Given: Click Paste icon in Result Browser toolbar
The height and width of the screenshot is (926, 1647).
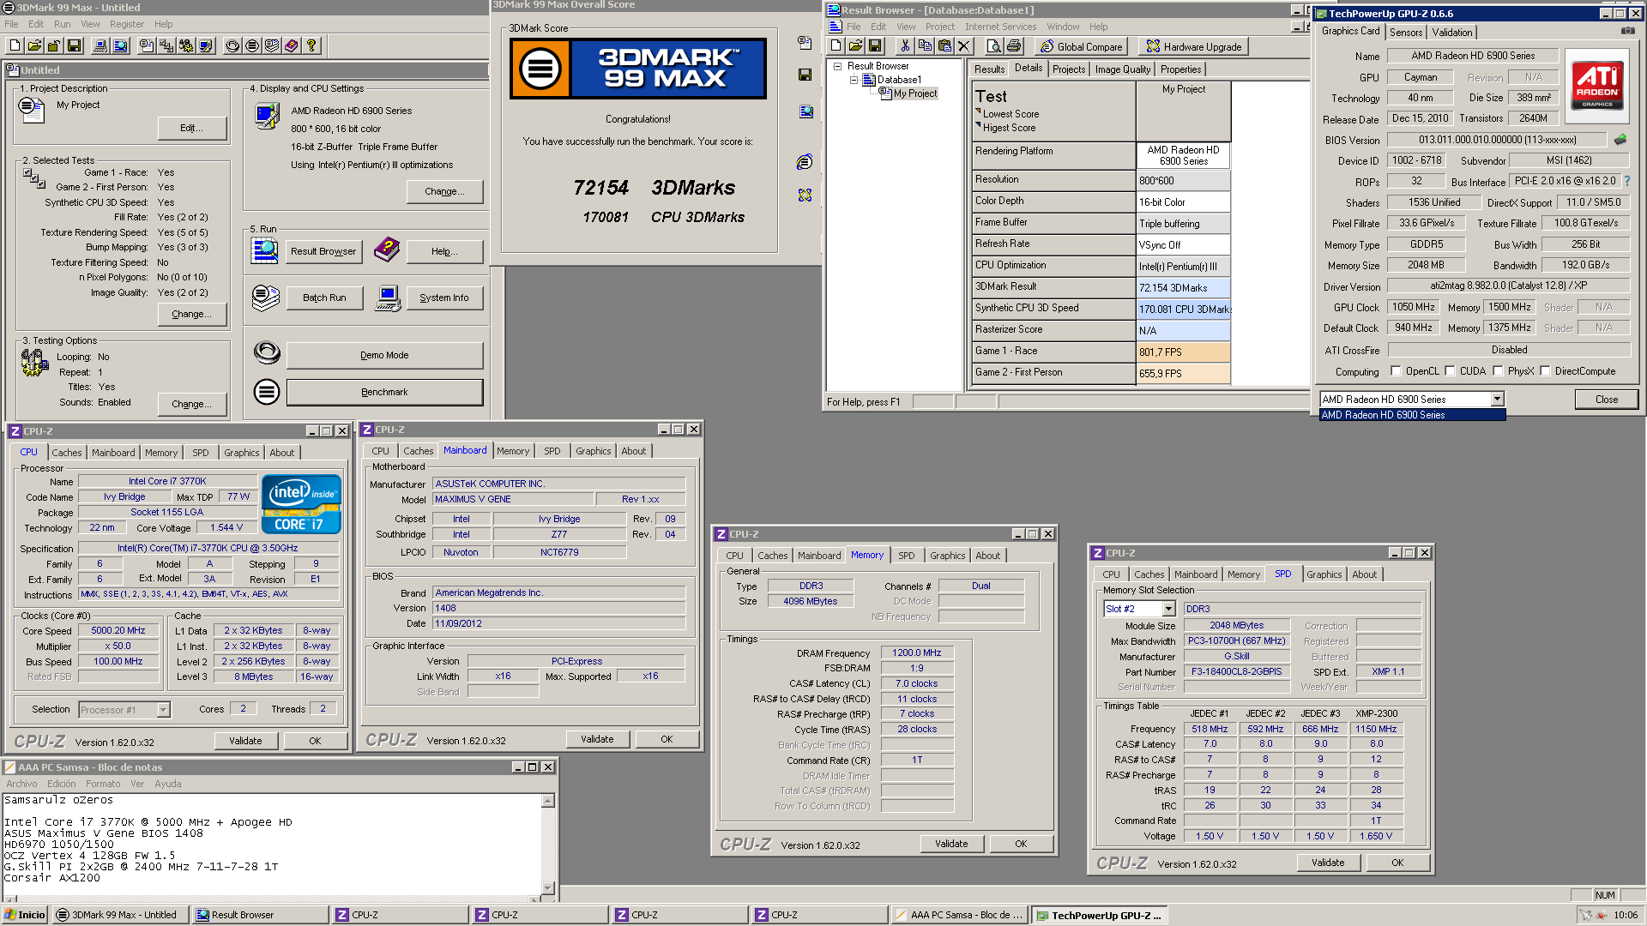Looking at the screenshot, I should pos(944,46).
